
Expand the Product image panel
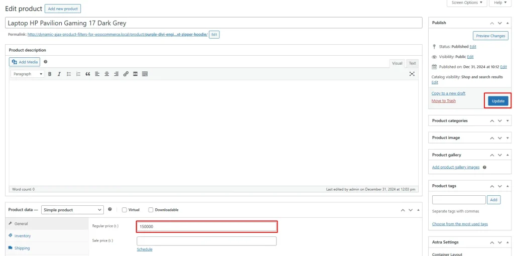tap(507, 138)
